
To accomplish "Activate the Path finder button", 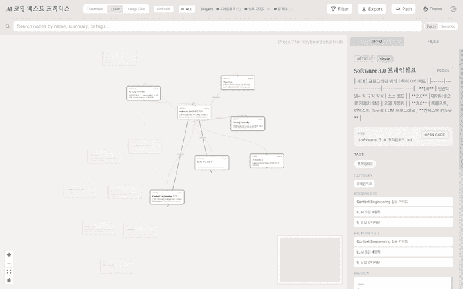I will 403,9.
